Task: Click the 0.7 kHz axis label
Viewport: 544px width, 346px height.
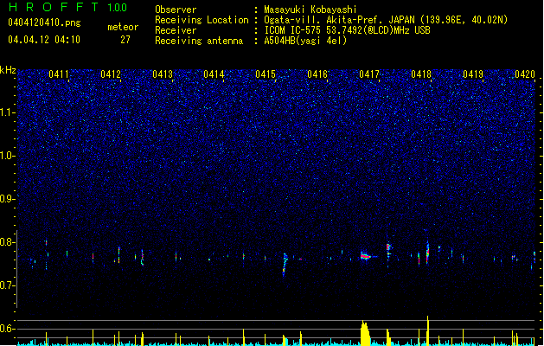Action: point(8,285)
